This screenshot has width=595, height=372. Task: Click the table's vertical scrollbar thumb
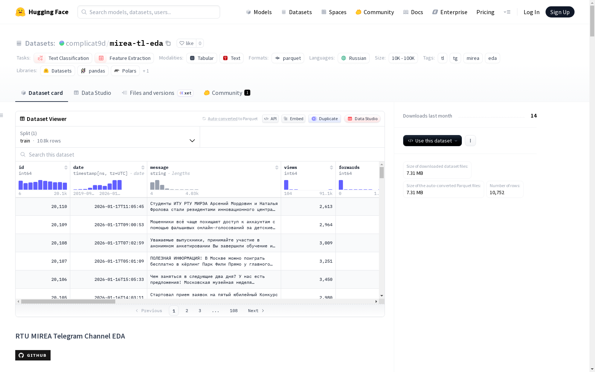382,173
